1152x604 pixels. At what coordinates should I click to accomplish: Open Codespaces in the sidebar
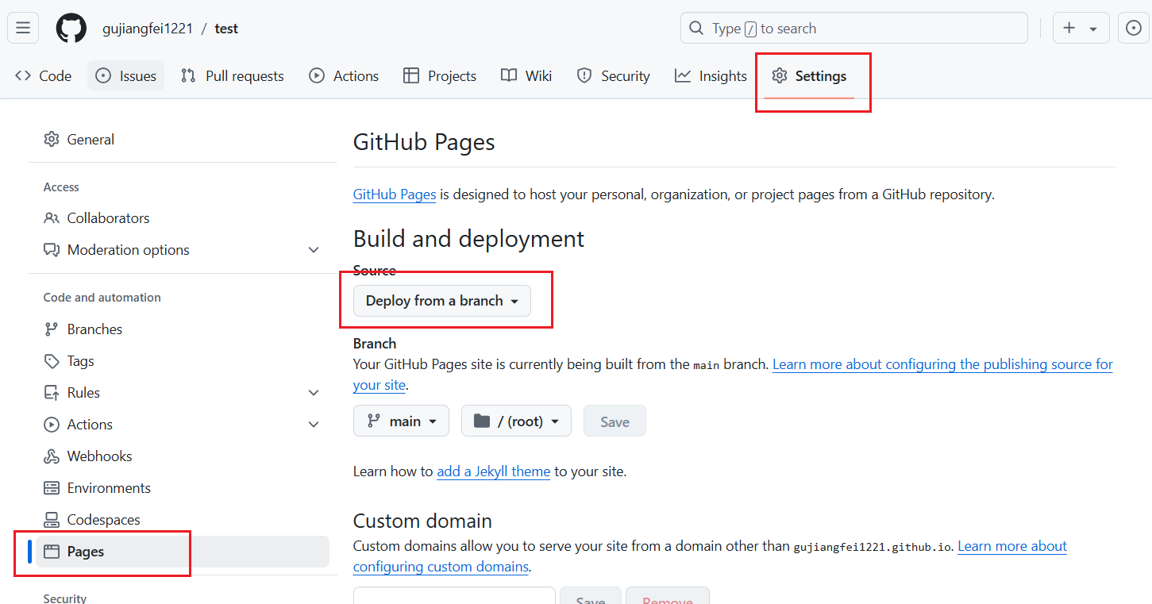[103, 520]
